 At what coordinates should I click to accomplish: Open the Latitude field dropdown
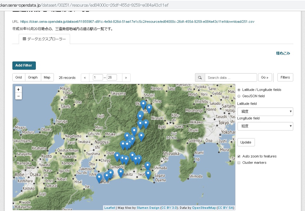tap(265, 112)
